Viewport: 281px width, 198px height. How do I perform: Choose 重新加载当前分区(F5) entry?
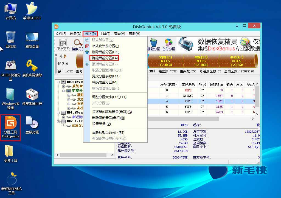116,133
